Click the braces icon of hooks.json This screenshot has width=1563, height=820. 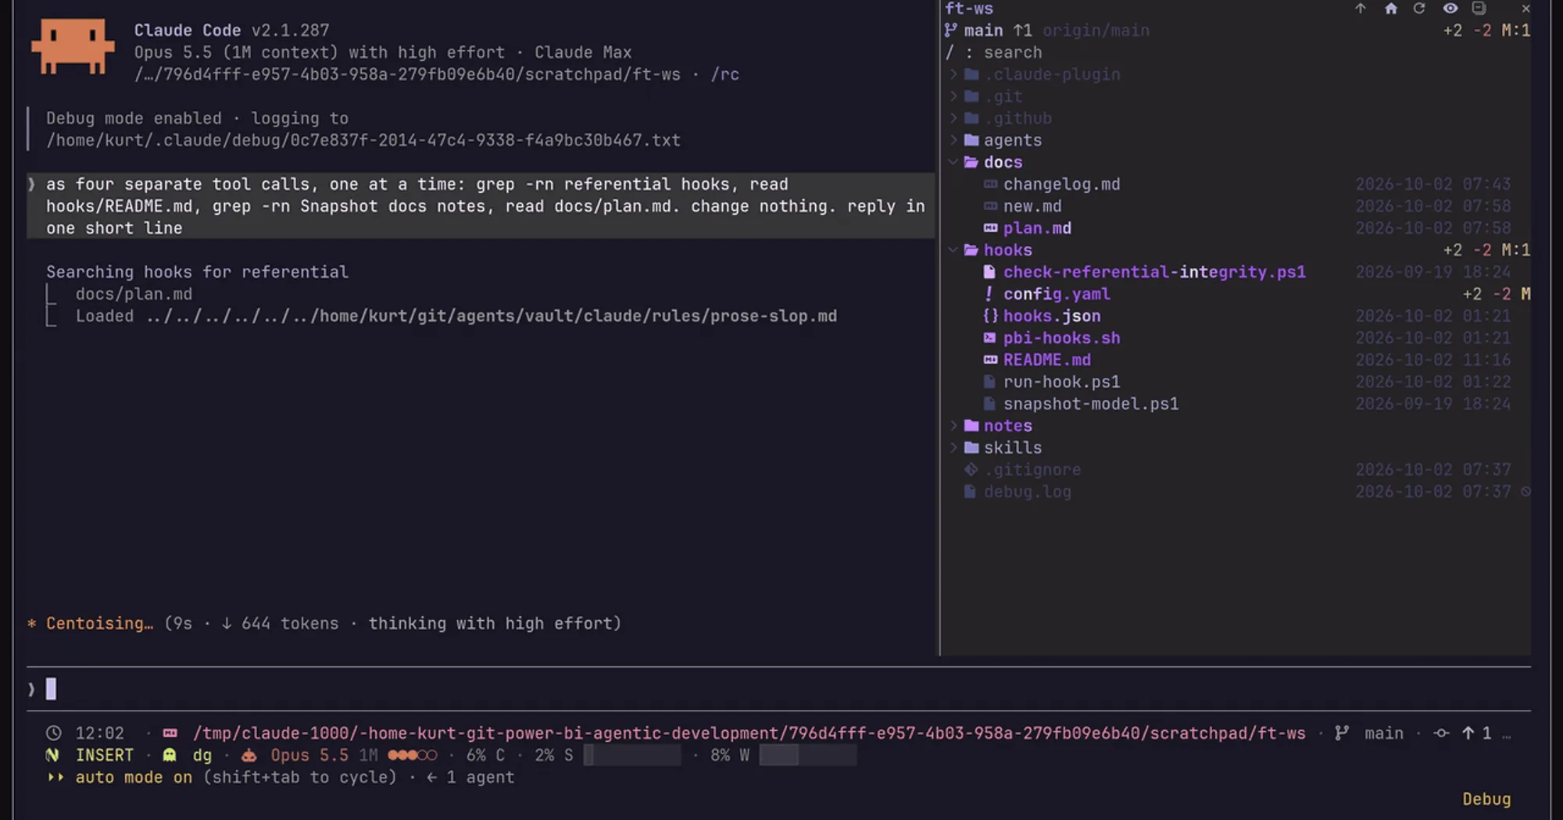coord(990,316)
